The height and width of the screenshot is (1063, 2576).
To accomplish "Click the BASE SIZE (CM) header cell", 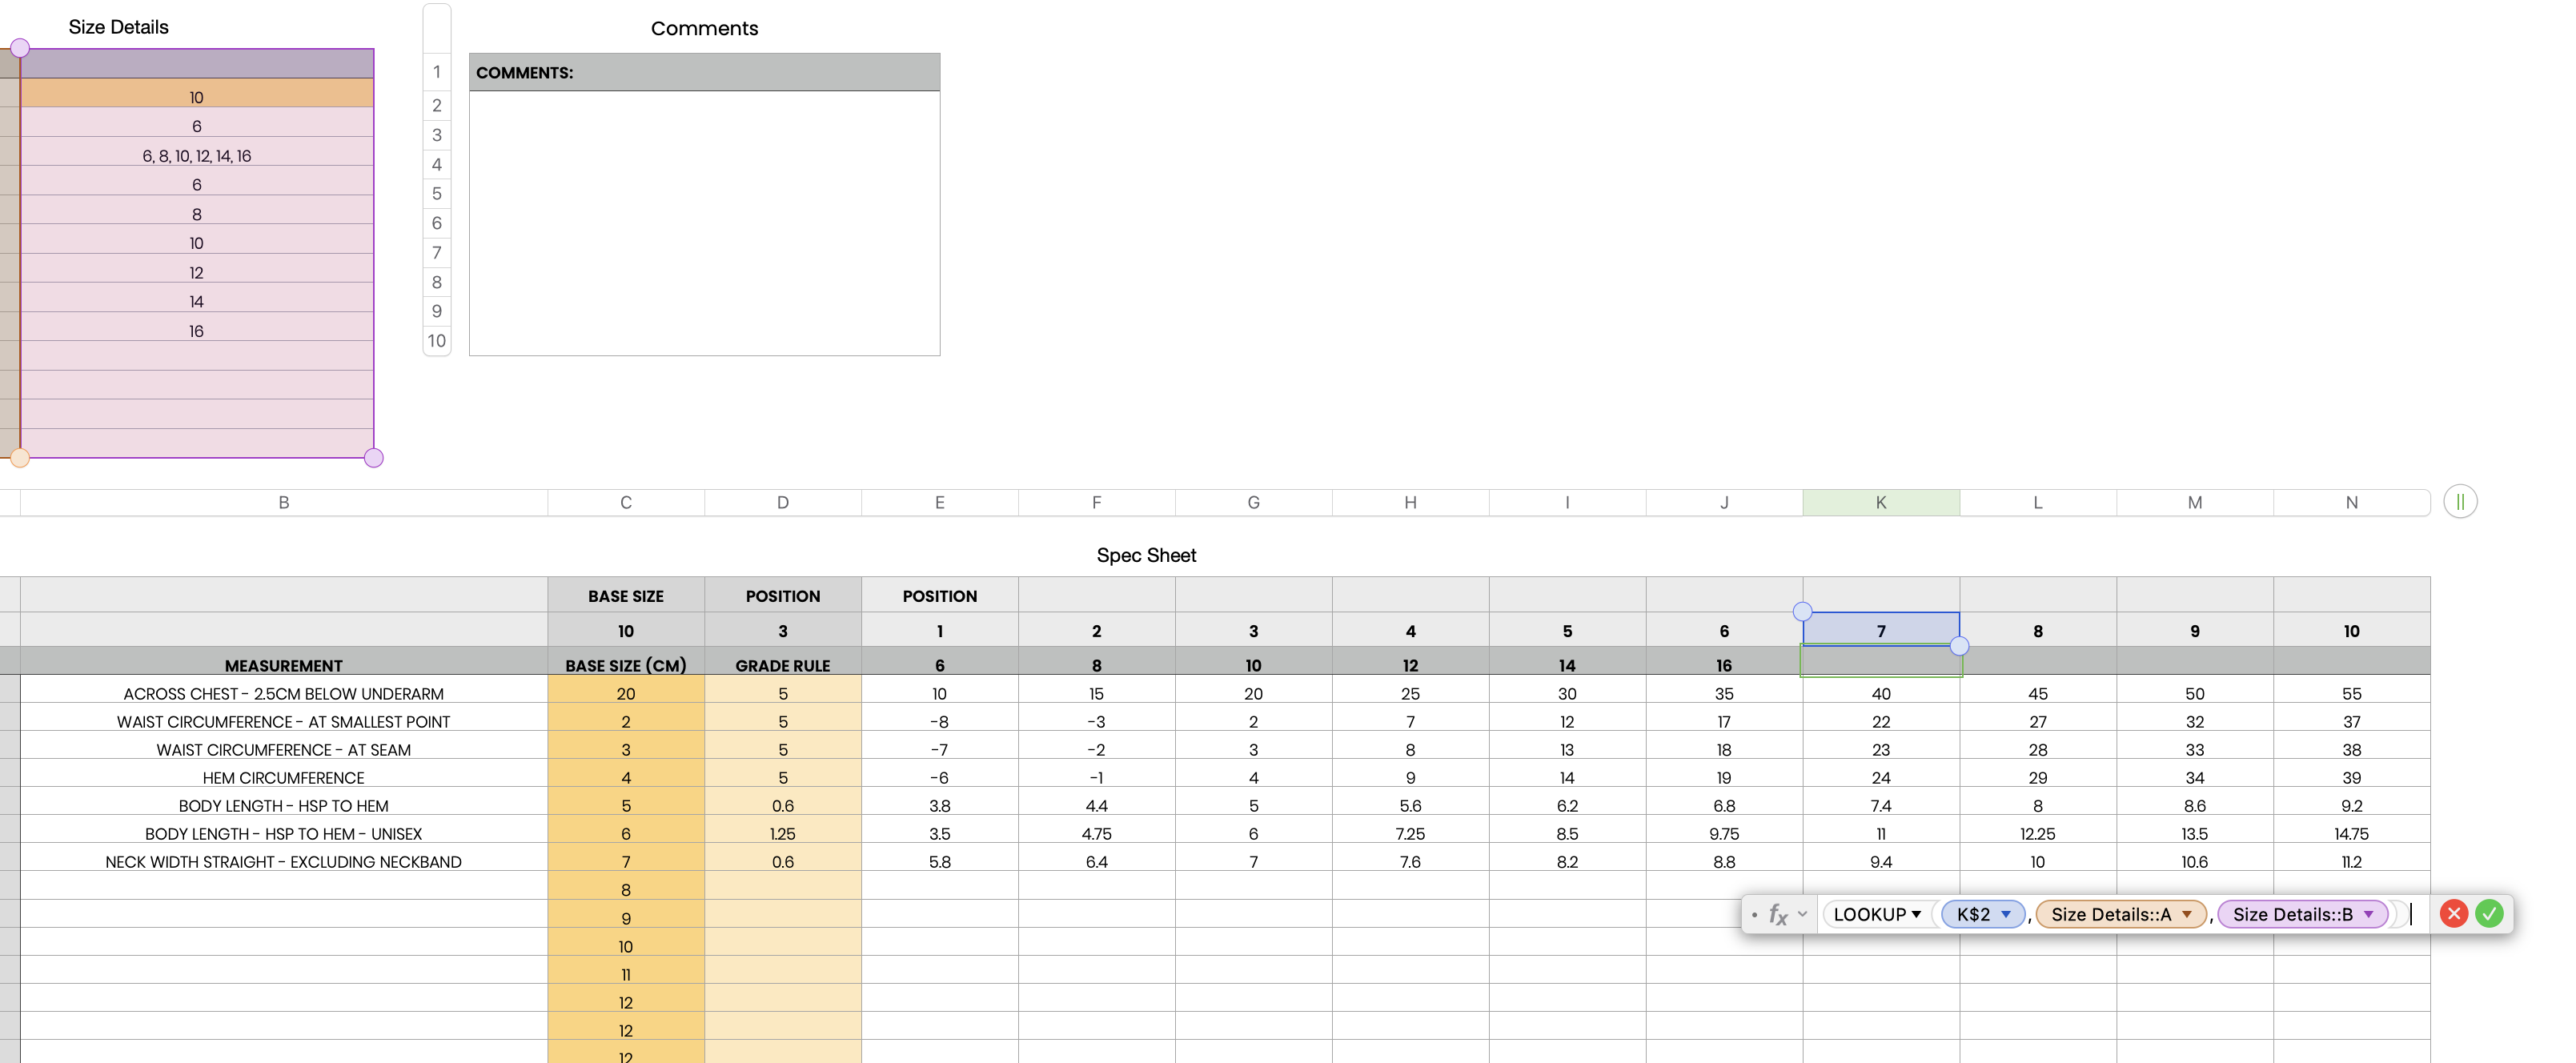I will click(625, 665).
